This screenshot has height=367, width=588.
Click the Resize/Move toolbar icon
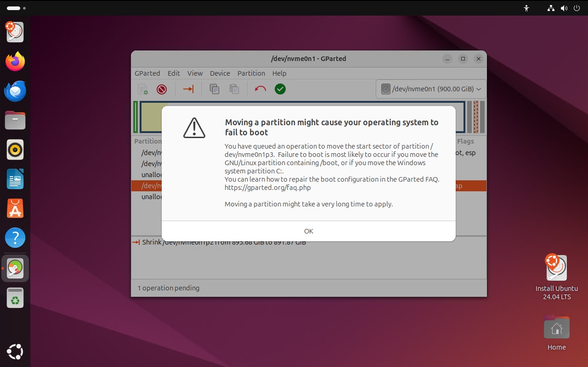click(188, 89)
